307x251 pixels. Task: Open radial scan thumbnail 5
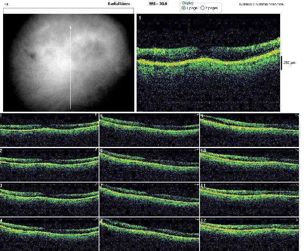click(x=149, y=130)
